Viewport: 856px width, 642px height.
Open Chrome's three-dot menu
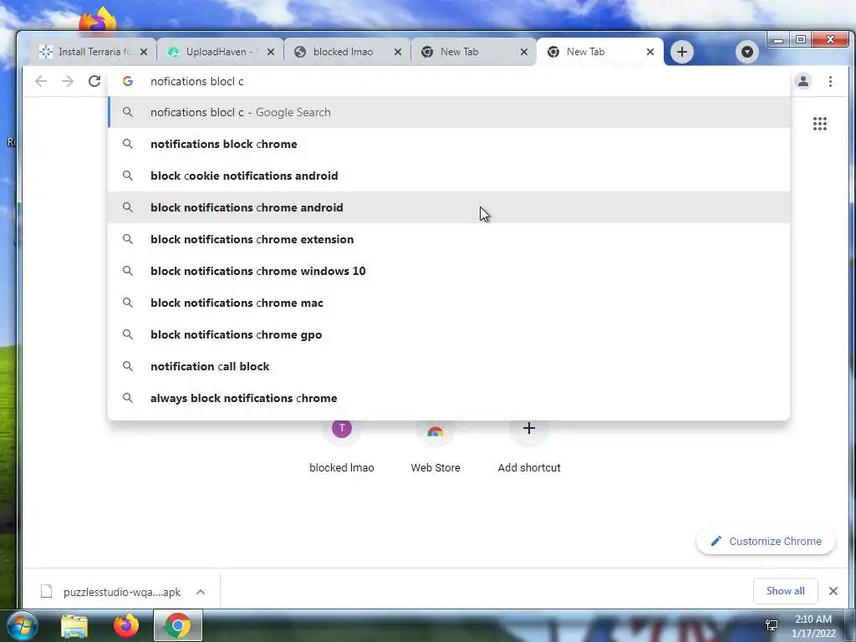830,81
